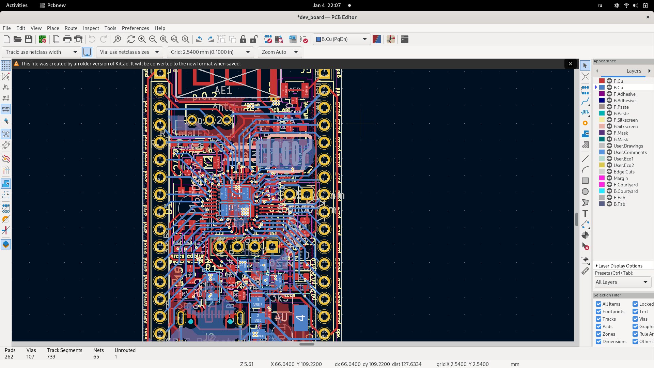Click the Lock selected items icon
The height and width of the screenshot is (368, 654).
(x=243, y=40)
